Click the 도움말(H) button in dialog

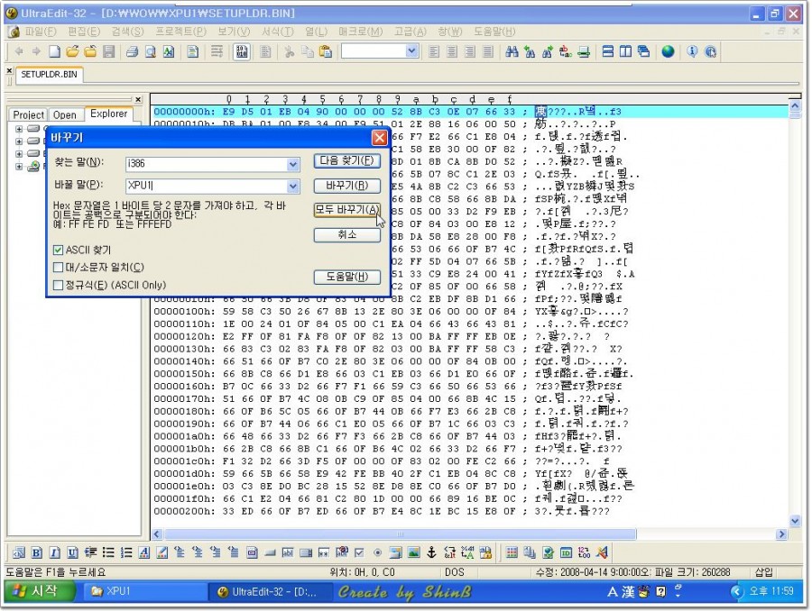point(347,277)
